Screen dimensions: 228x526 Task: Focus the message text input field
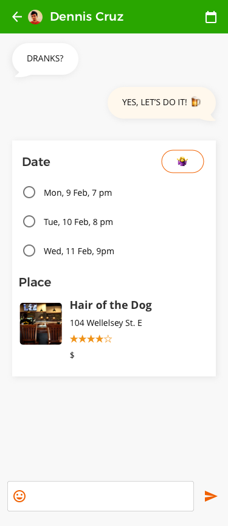tap(100, 496)
